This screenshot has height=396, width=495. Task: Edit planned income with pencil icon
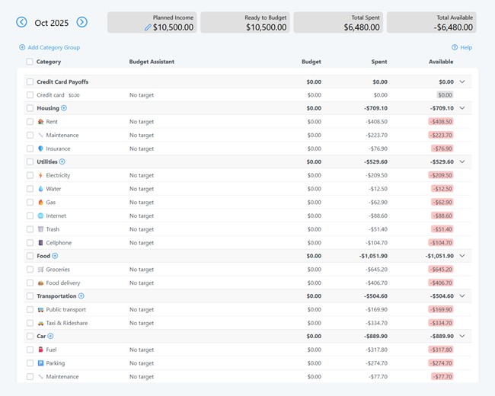pos(148,27)
